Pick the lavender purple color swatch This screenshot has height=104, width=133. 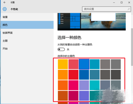pyautogui.click(x=84, y=85)
